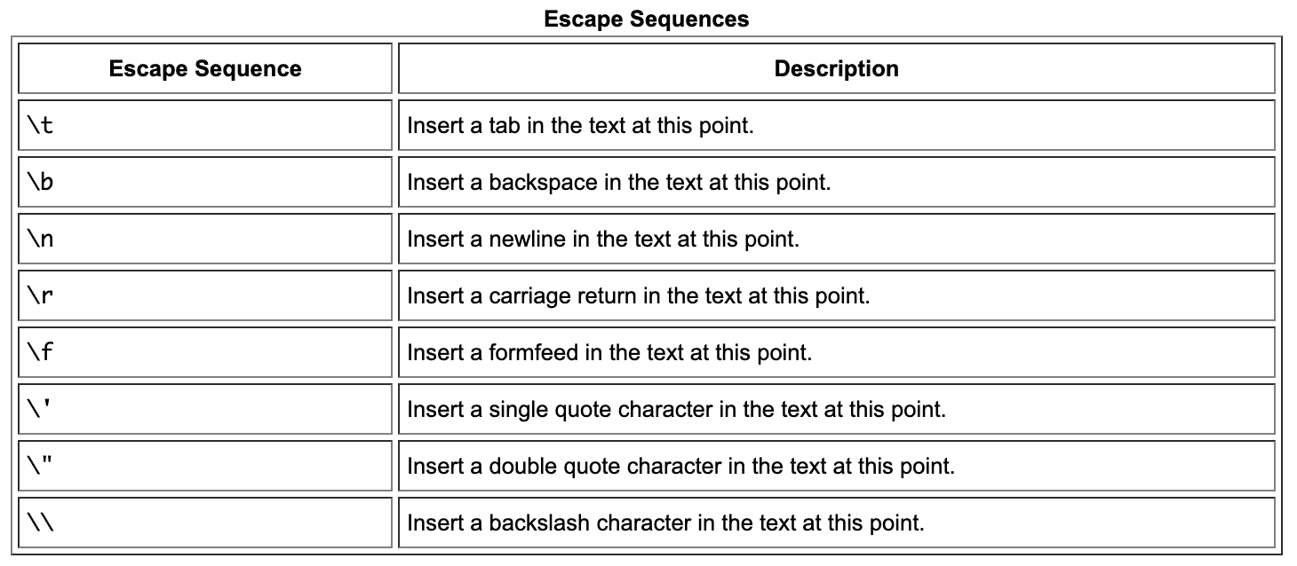Click the 'Insert a carriage return' description

[x=638, y=295]
